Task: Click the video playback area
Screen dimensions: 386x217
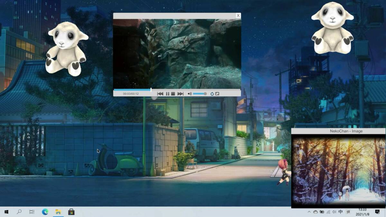Action: point(177,54)
